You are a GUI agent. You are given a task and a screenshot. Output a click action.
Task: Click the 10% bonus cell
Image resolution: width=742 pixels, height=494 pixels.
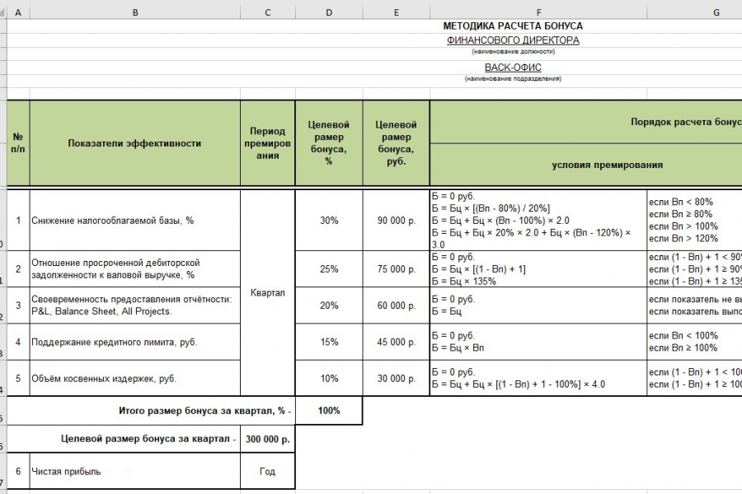click(329, 378)
